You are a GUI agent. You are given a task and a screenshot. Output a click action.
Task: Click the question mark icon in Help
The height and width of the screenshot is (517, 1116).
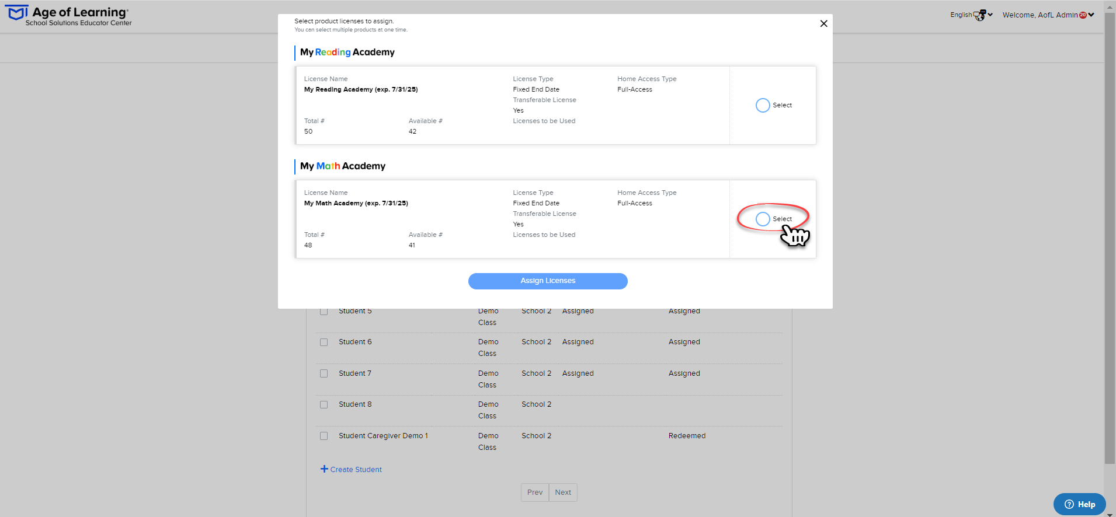(1069, 505)
